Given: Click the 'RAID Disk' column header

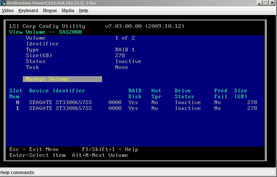Looking at the screenshot, I should coord(135,93).
